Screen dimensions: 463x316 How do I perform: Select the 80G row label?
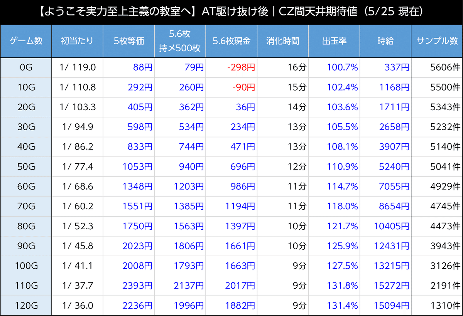click(26, 226)
